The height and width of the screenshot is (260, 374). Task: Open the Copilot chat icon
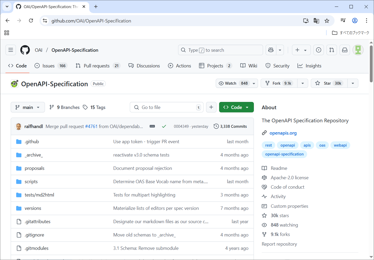tap(271, 50)
